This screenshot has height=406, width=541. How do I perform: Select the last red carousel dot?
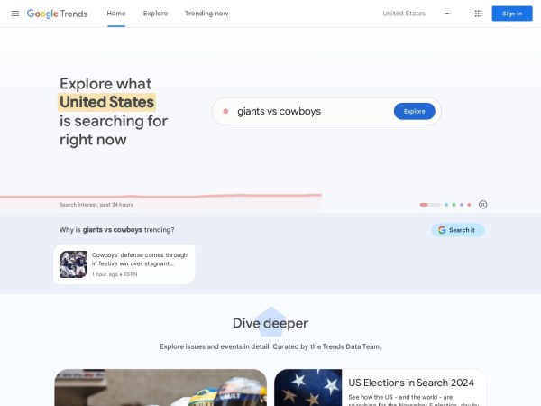click(x=469, y=205)
